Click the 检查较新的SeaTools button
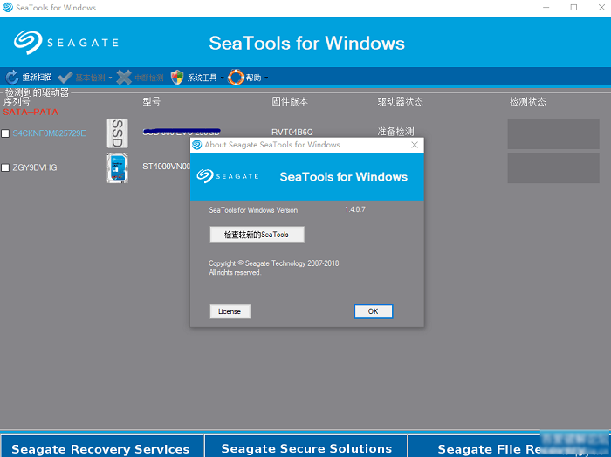This screenshot has height=457, width=611. (257, 235)
